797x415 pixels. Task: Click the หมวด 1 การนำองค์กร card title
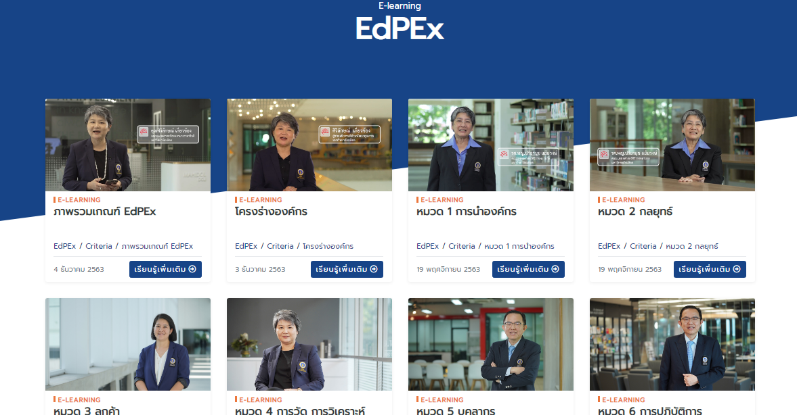pos(467,212)
